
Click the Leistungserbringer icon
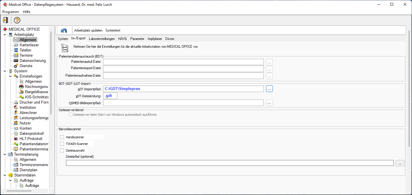(16, 118)
